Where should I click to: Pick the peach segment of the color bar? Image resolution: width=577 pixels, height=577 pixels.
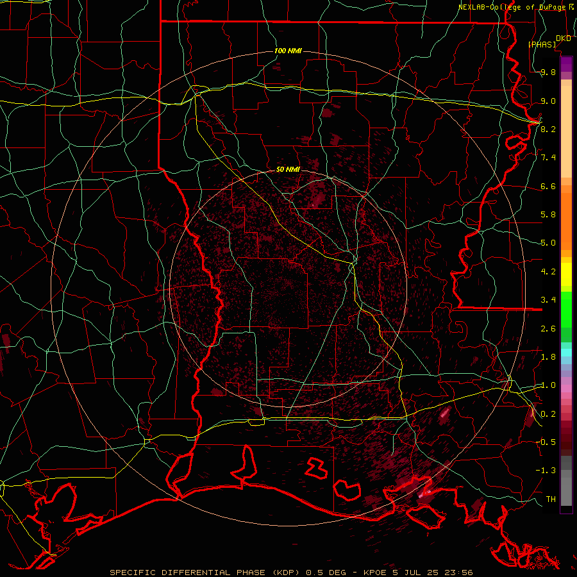tap(566, 132)
